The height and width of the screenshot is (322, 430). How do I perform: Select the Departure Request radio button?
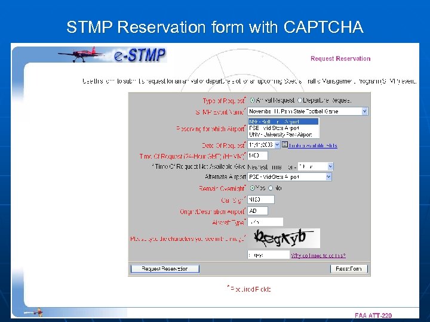click(300, 100)
